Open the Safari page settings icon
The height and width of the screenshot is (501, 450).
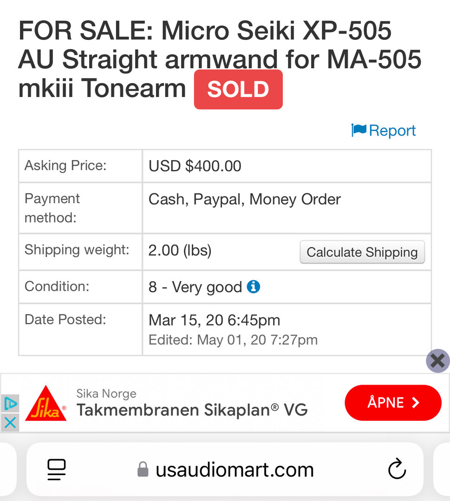57,469
